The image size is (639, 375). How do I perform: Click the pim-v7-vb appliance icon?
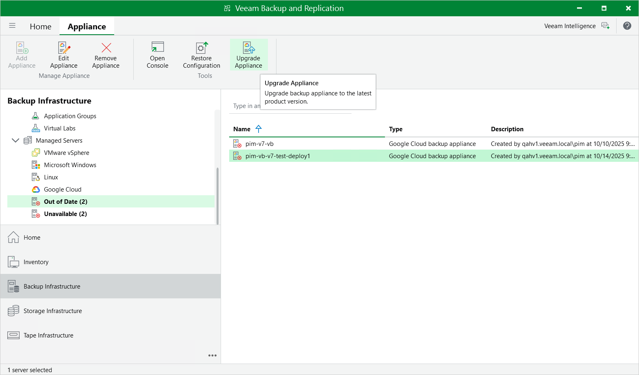pyautogui.click(x=237, y=143)
